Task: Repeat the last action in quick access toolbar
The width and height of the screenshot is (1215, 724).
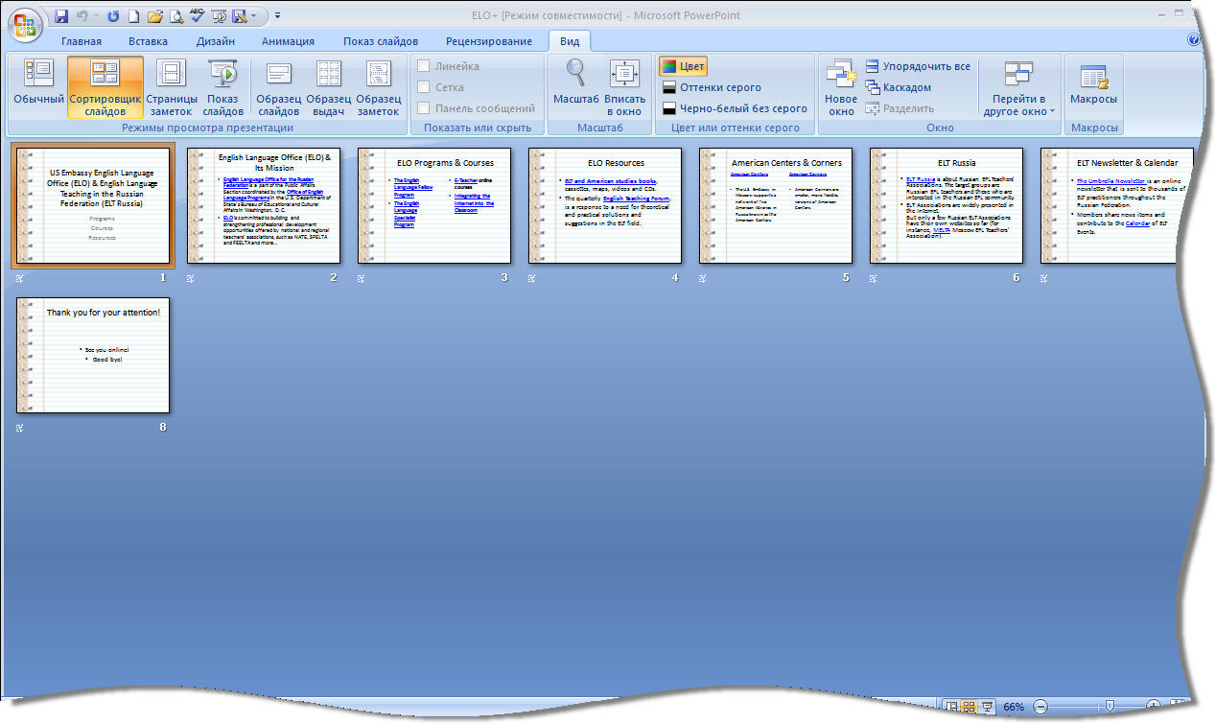Action: point(113,16)
